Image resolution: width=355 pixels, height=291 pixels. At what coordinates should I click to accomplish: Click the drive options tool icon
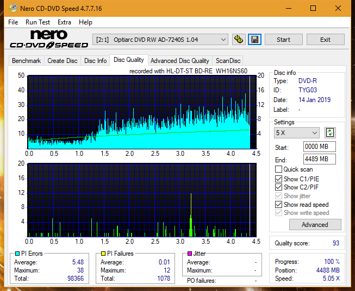[239, 40]
